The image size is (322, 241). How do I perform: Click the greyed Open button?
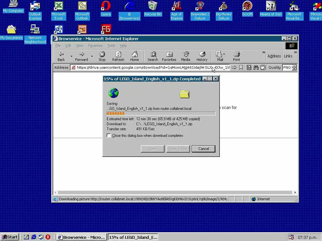tap(153, 149)
